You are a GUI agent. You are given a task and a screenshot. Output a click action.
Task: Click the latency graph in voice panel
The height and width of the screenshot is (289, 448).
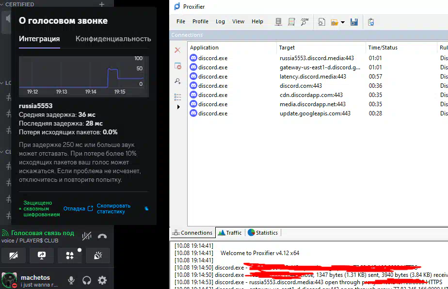point(84,77)
